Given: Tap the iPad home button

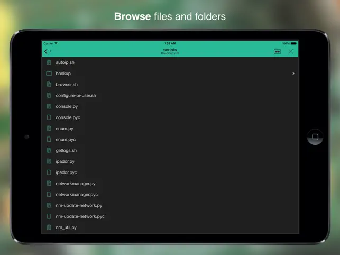Looking at the screenshot, I should [x=315, y=136].
